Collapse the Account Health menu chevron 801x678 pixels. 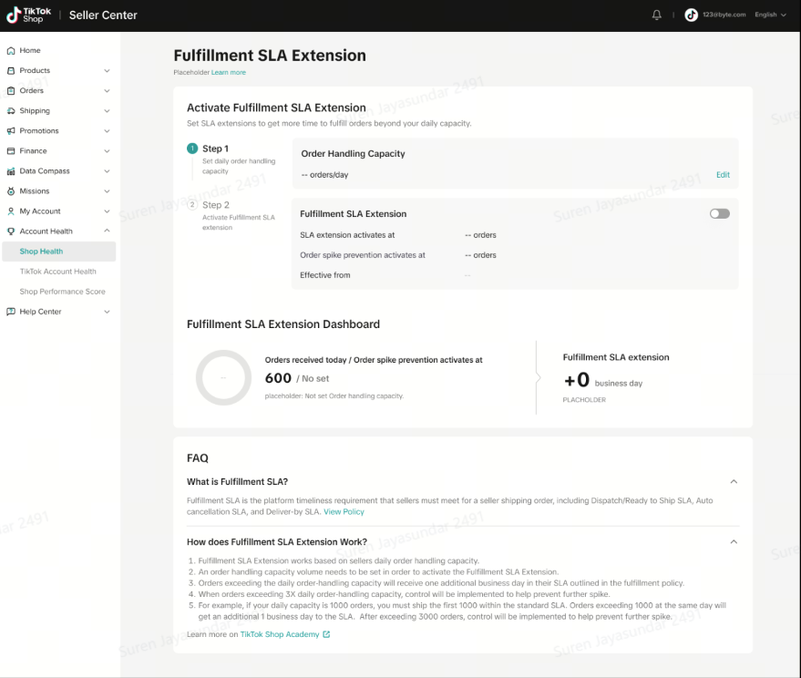point(107,231)
